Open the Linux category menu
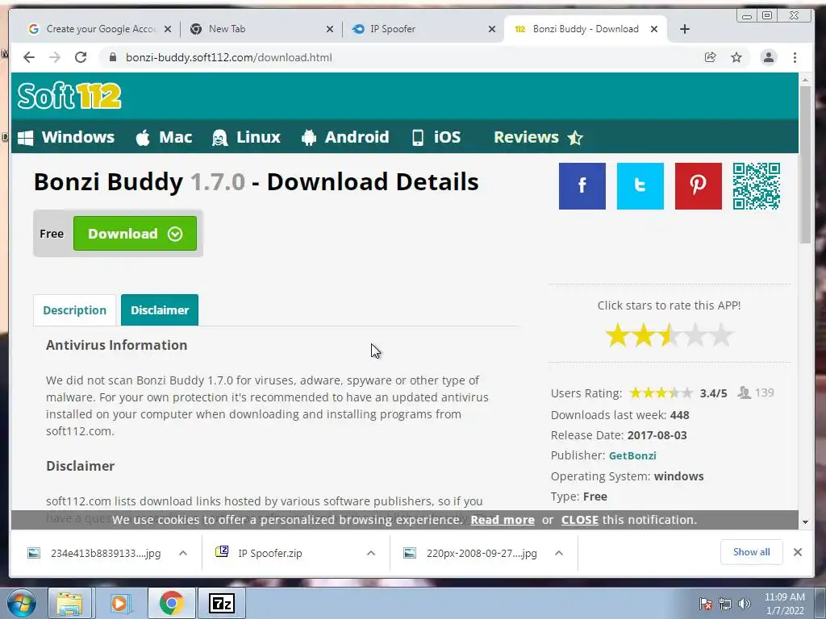The width and height of the screenshot is (826, 619). pos(246,137)
